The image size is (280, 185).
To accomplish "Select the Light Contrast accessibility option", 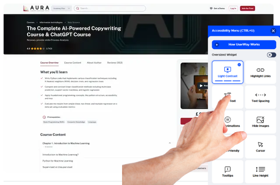I will pyautogui.click(x=227, y=72).
